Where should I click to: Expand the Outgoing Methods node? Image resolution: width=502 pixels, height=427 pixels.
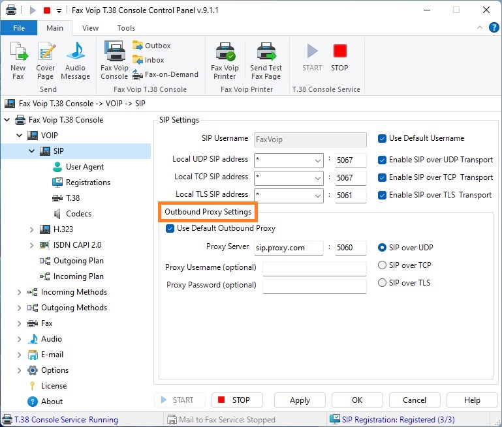point(19,308)
